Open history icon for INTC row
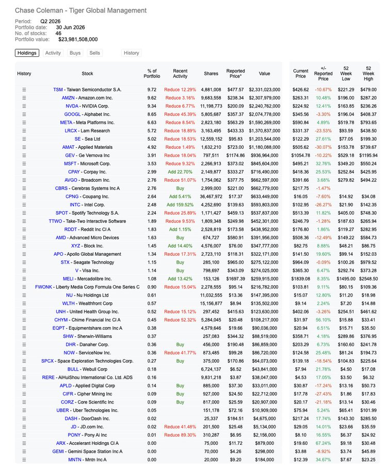The image size is (387, 465). pyautogui.click(x=24, y=205)
